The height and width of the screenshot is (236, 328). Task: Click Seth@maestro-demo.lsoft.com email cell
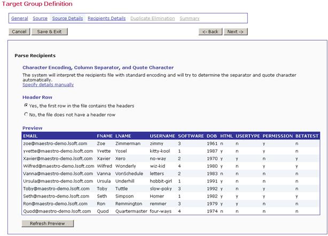[56, 196]
